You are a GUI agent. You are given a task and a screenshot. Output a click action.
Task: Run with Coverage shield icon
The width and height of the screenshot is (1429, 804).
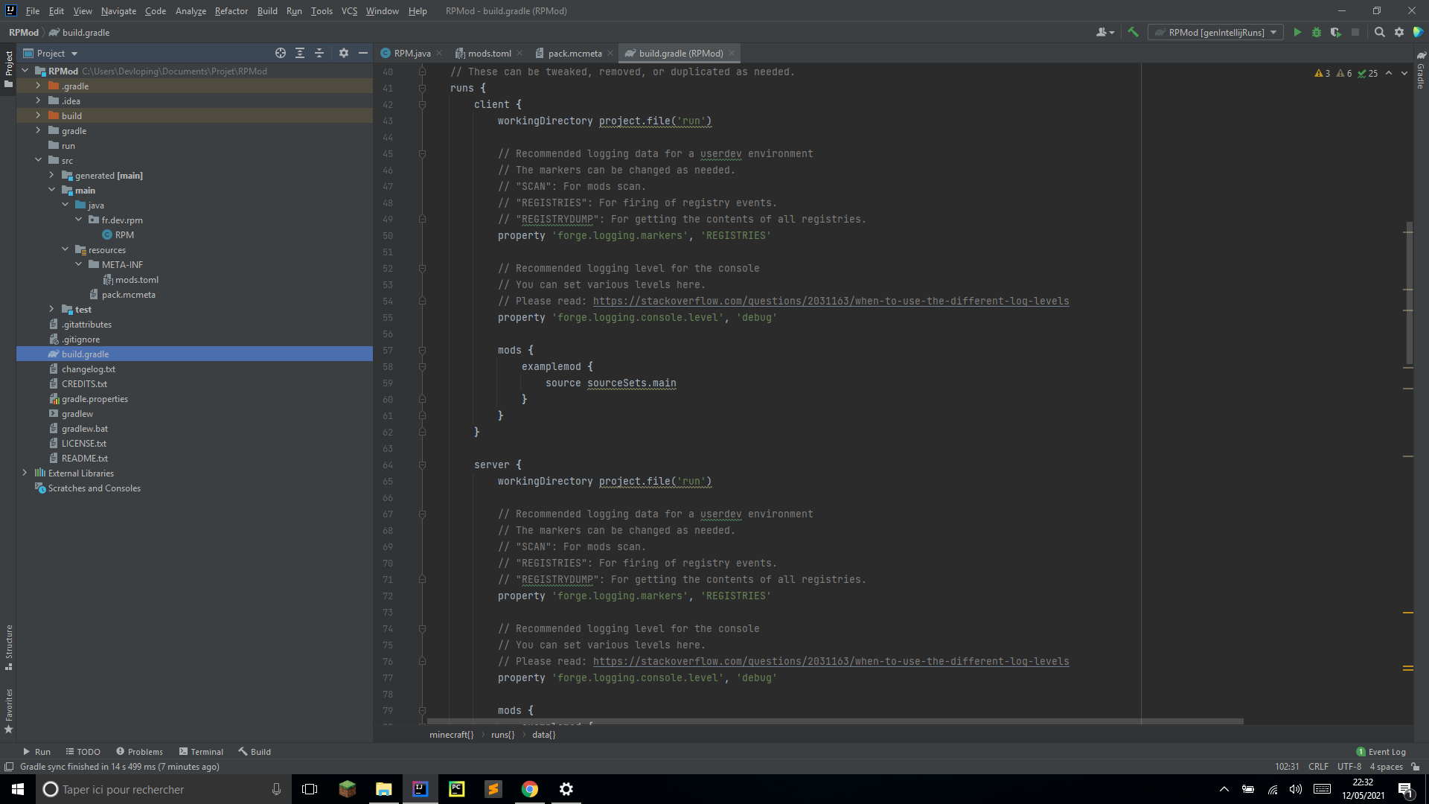(1336, 32)
